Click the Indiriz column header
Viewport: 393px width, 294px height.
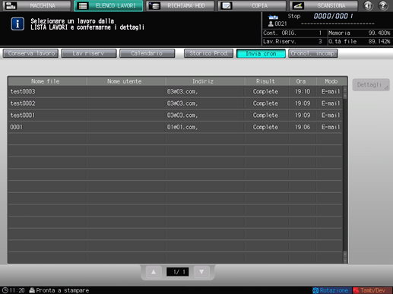[x=205, y=81]
